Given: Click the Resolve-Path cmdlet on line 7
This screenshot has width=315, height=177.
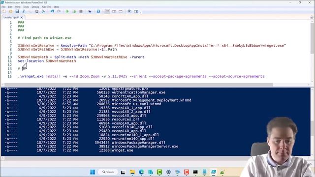Looking at the screenshot, I should coord(73,46).
